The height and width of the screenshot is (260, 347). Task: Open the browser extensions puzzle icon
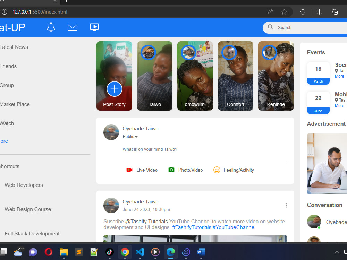(303, 12)
